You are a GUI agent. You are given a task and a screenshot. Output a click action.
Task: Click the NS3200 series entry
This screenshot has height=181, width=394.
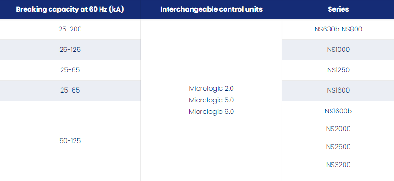(x=338, y=165)
